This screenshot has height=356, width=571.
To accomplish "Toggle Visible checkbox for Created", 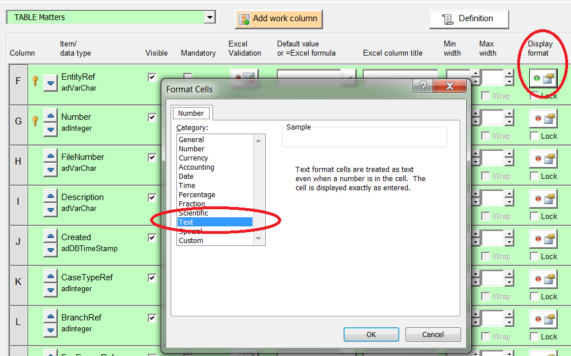I will point(152,237).
